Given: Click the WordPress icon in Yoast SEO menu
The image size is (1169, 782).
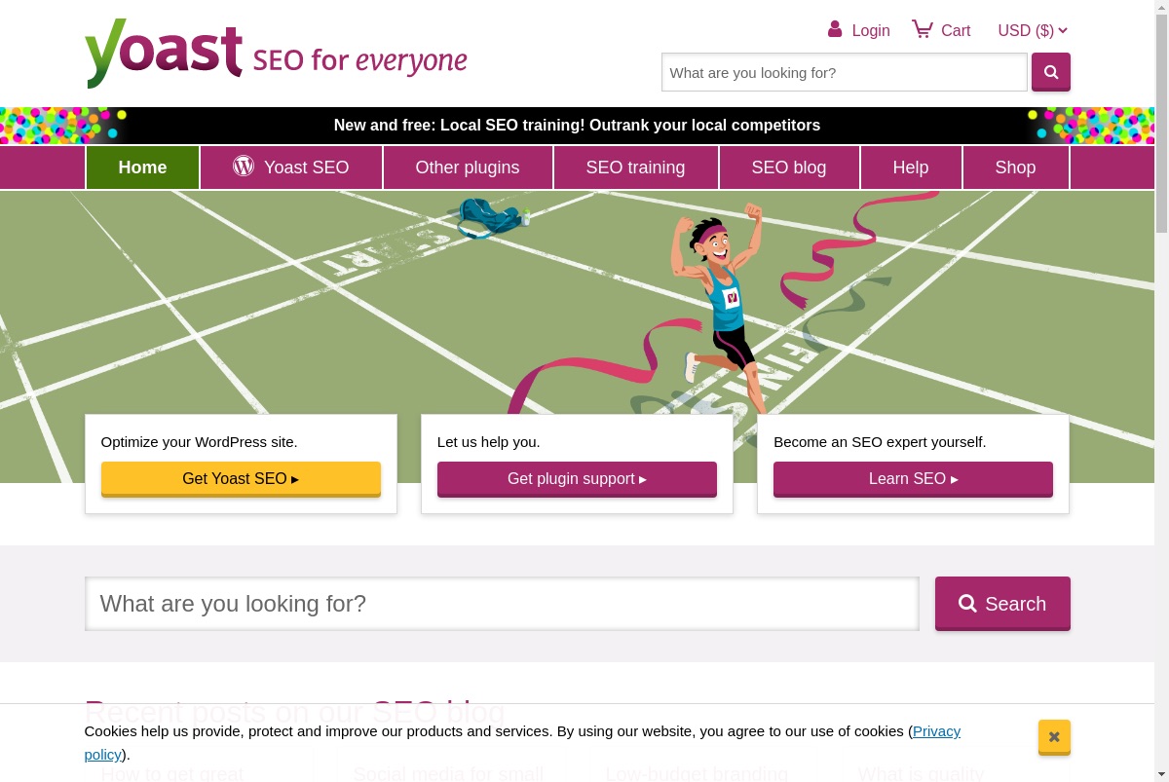Looking at the screenshot, I should pos(244,167).
